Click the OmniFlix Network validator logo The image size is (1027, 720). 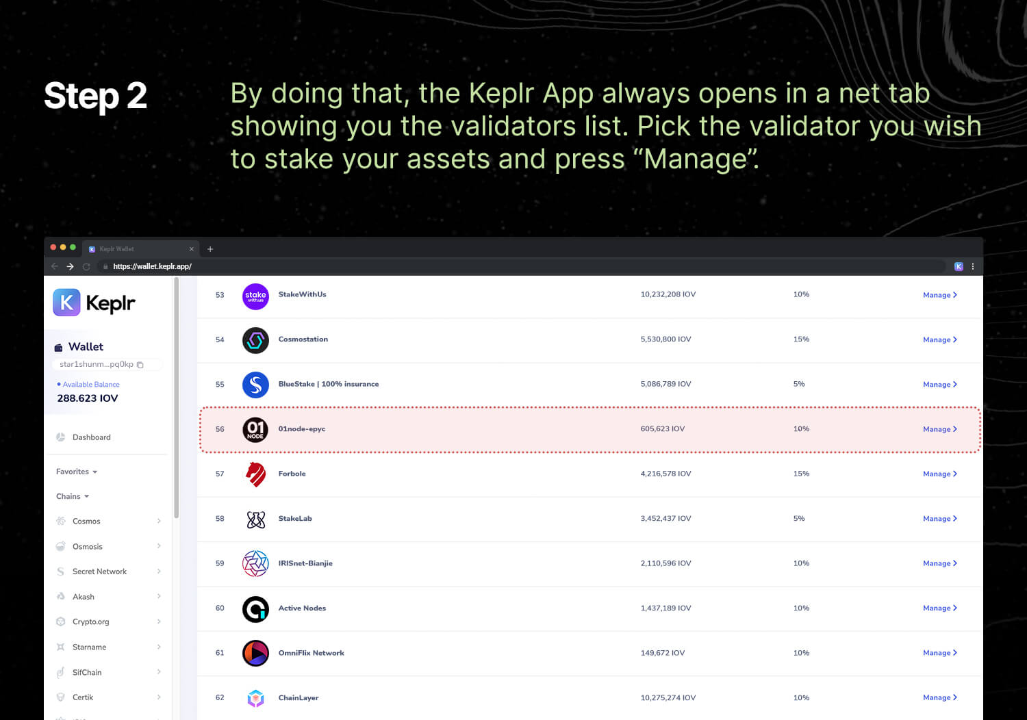pyautogui.click(x=255, y=654)
